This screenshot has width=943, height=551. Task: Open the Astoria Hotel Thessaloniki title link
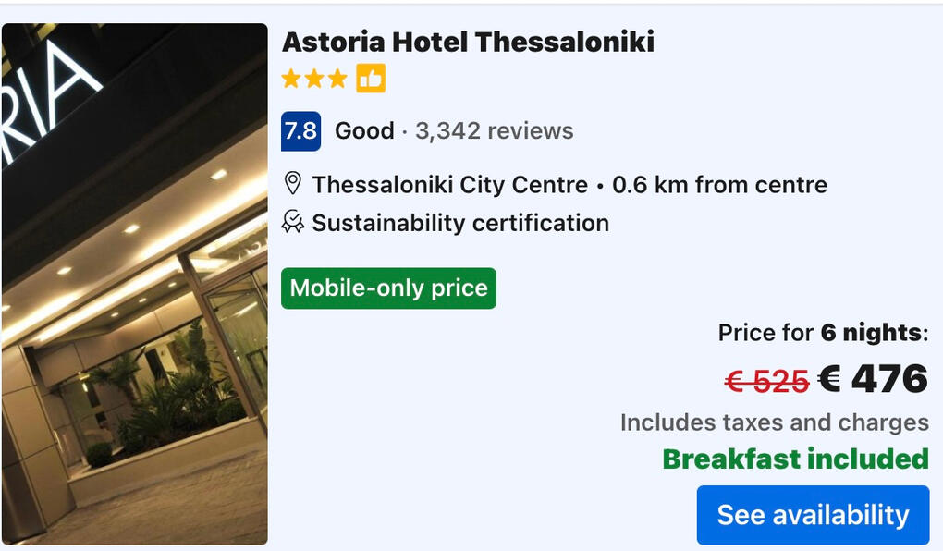pyautogui.click(x=468, y=42)
